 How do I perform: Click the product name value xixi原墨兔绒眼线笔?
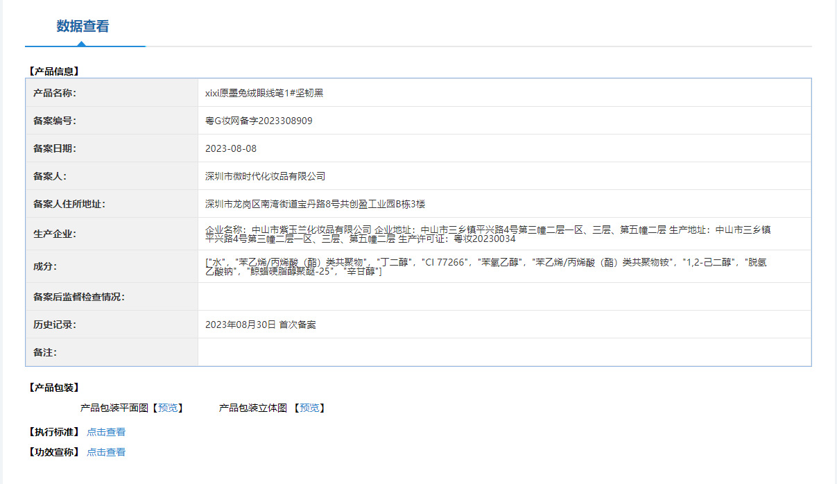pos(264,93)
